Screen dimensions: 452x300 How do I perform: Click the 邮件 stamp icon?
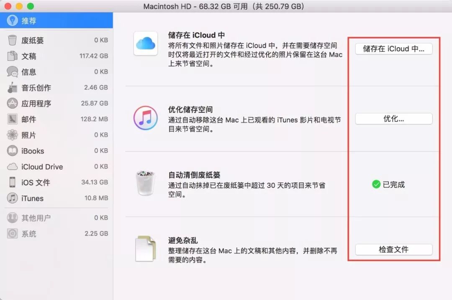click(12, 119)
